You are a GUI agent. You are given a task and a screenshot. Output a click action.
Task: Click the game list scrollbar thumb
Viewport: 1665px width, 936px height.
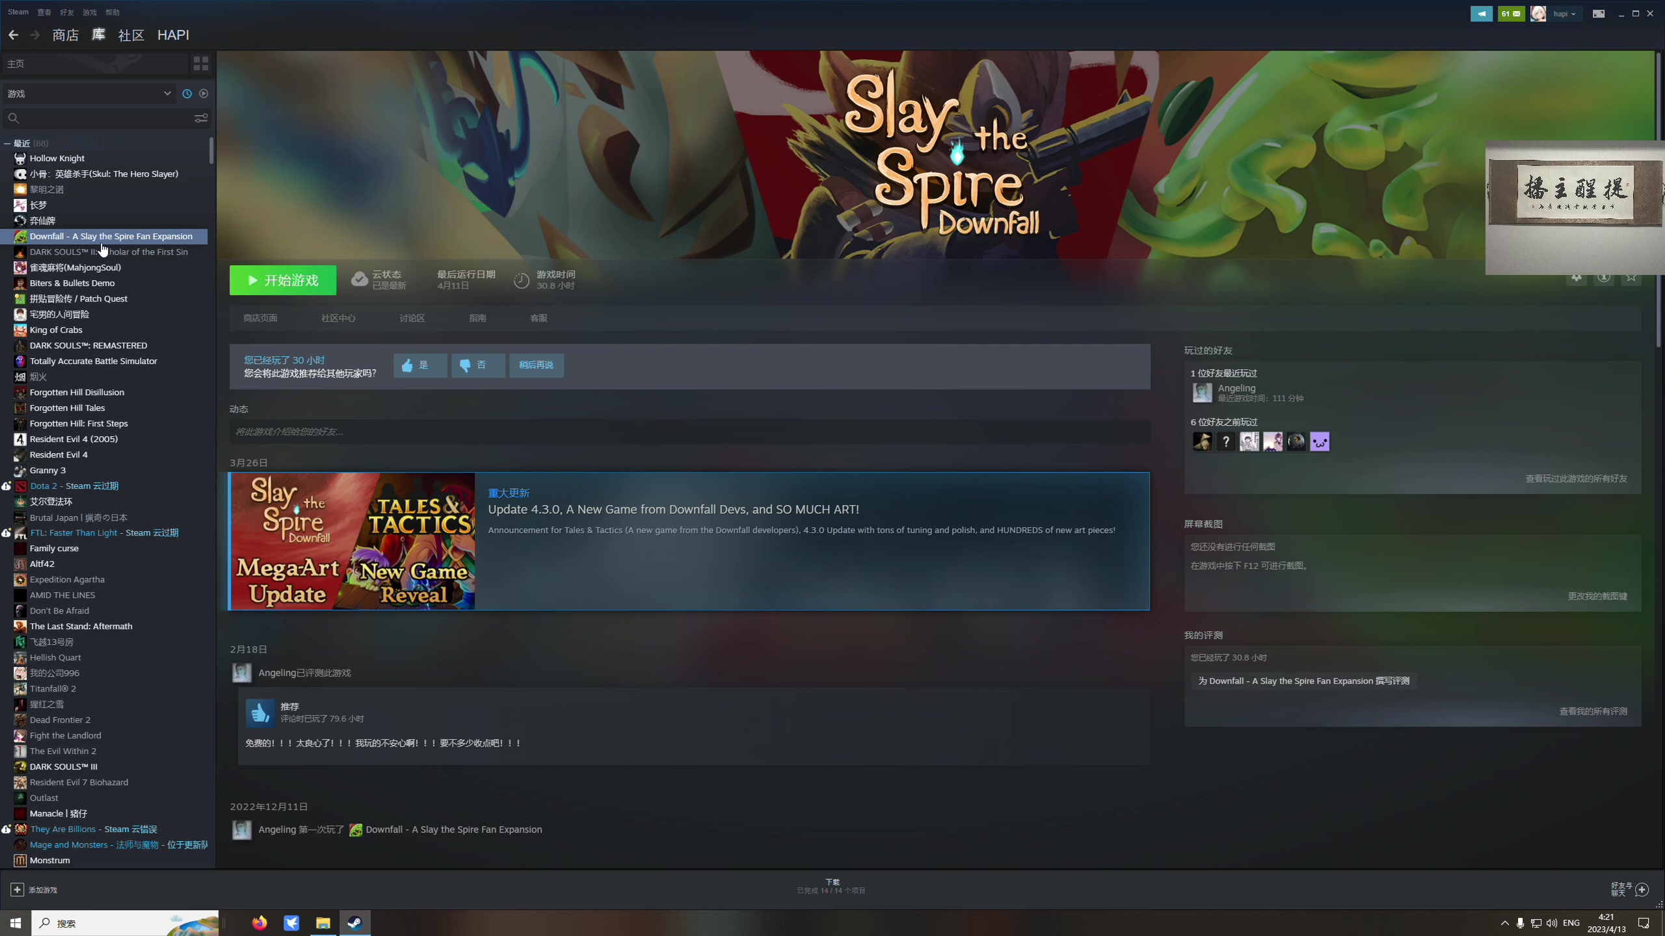(211, 151)
